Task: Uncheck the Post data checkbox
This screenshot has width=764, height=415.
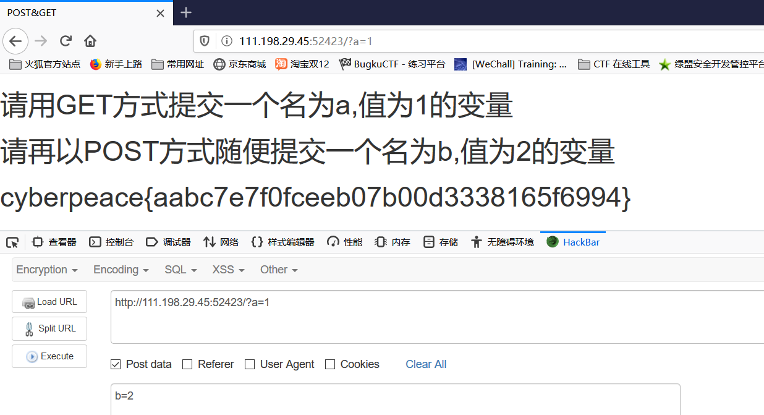Action: click(x=115, y=364)
